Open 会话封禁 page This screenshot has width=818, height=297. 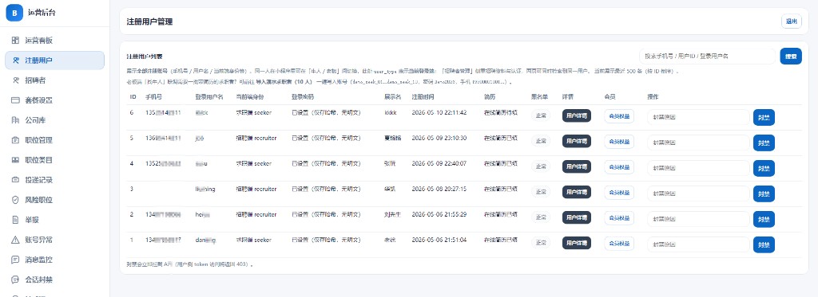[x=55, y=279]
